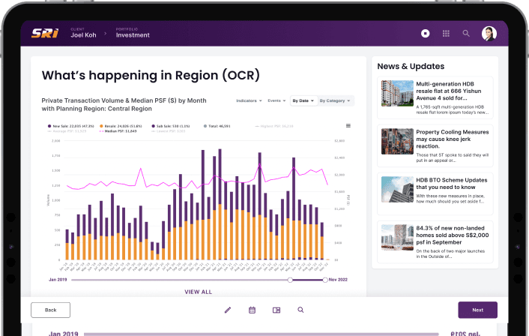Open the calendar icon in bottom toolbar

252,310
